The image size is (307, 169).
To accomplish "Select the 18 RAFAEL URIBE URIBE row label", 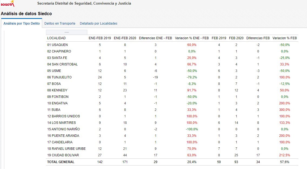I will tap(66, 149).
